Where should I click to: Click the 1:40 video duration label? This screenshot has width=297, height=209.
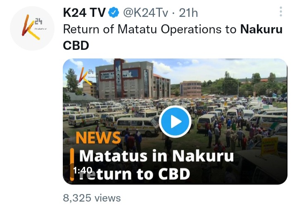coord(83,170)
